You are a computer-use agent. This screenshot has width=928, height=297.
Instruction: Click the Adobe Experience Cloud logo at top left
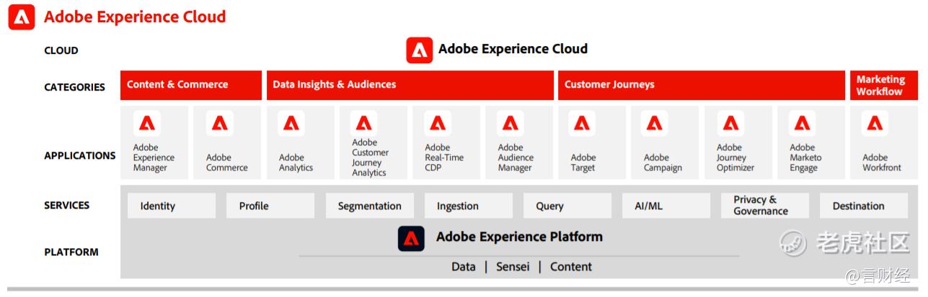(x=22, y=17)
